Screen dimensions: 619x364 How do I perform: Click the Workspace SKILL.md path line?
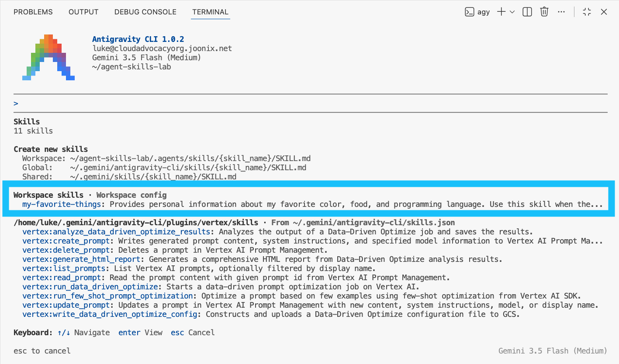(166, 158)
